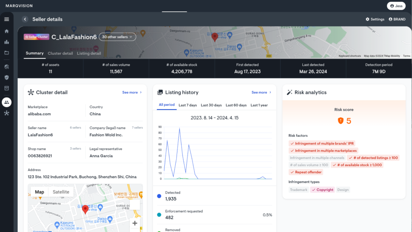
Task: Zoom in on the address map
Action: point(135,223)
